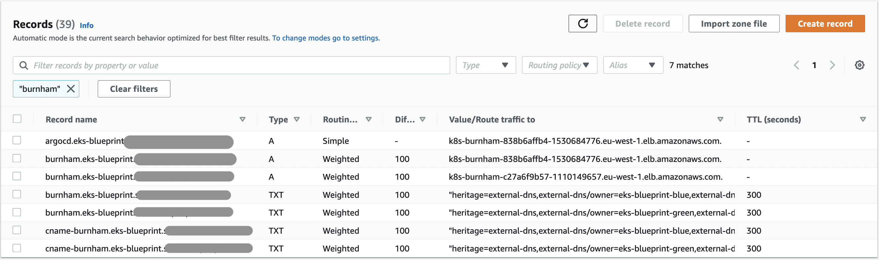
Task: Sort by Record name arrow
Action: [243, 119]
